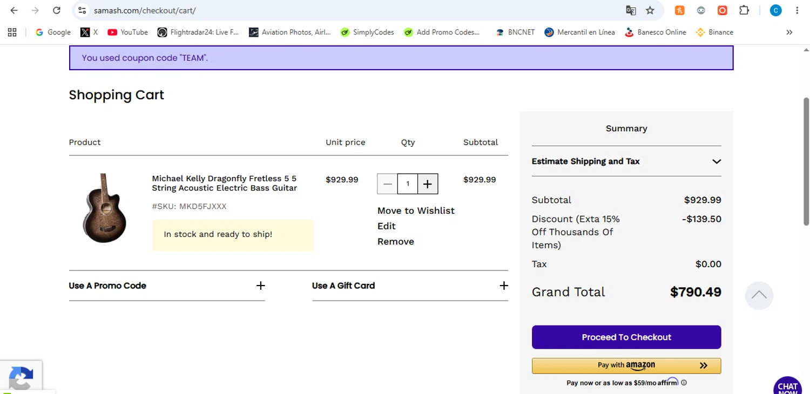This screenshot has height=394, width=810.
Task: Open the Binance bookmark
Action: 714,32
